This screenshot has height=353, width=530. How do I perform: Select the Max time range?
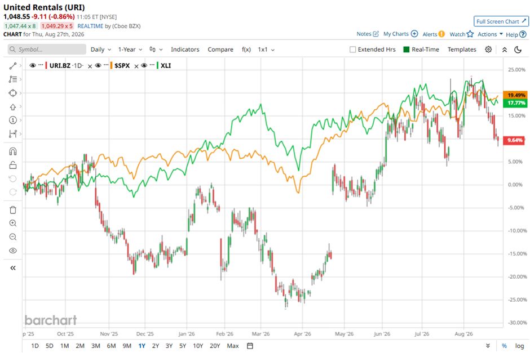(232, 346)
